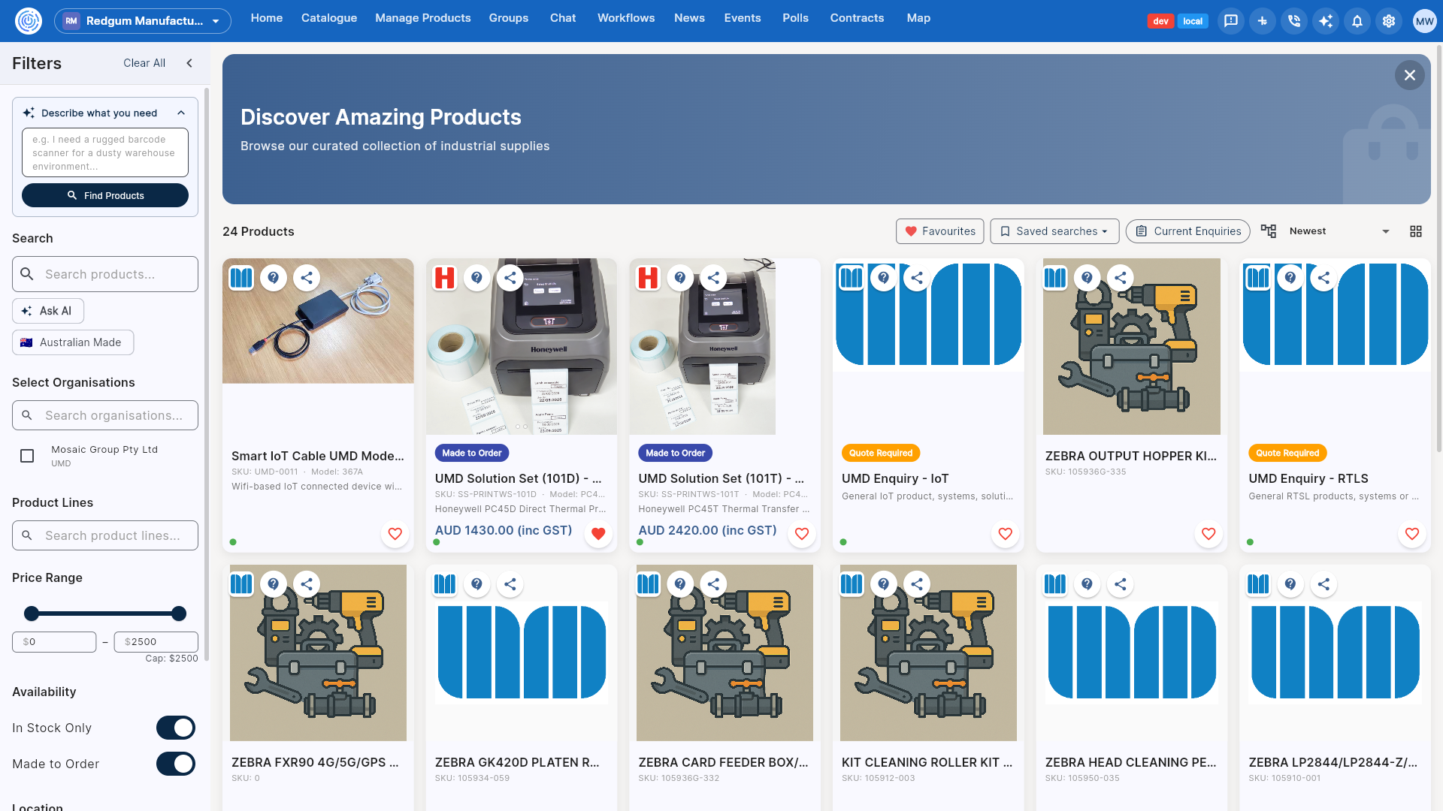Share the ZEBRA LP2844 product
Image resolution: width=1443 pixels, height=811 pixels.
(1324, 584)
